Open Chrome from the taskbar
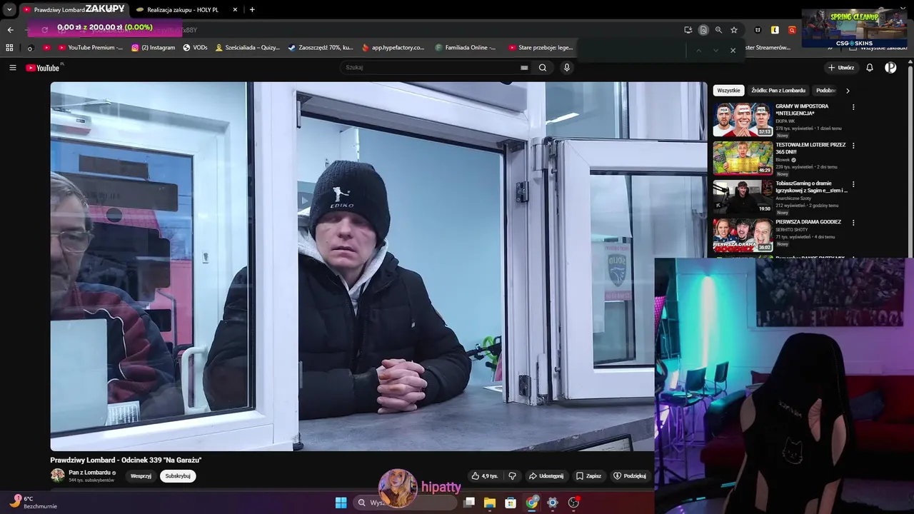Image resolution: width=914 pixels, height=514 pixels. pyautogui.click(x=532, y=503)
